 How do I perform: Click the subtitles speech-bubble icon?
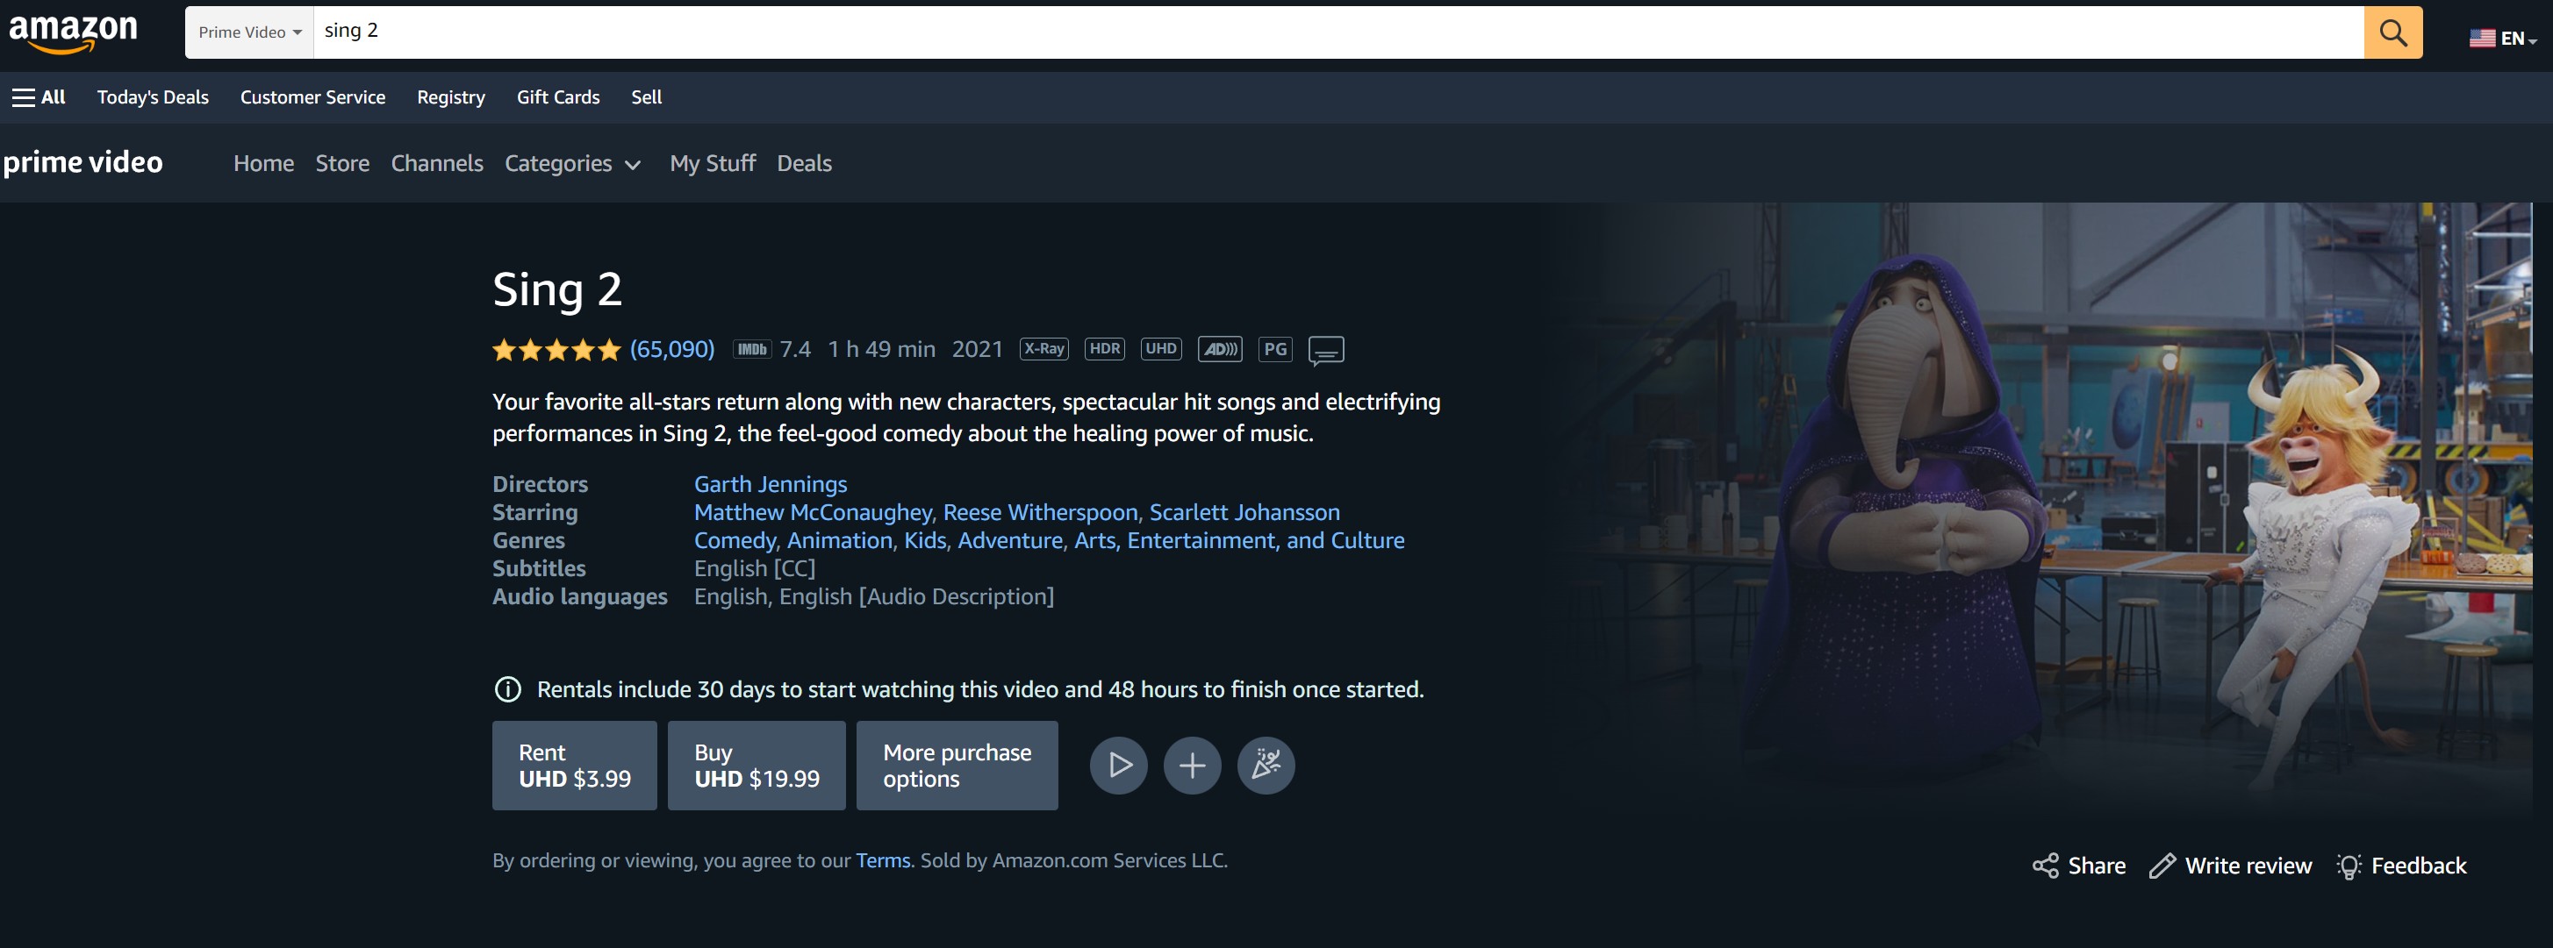pos(1326,351)
